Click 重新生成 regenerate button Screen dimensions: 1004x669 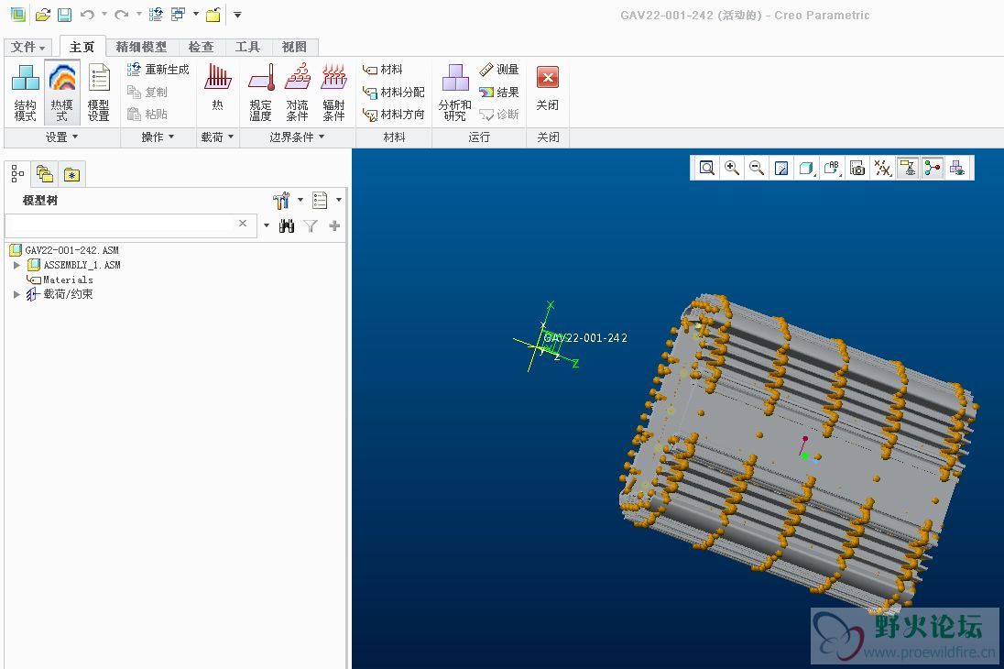pos(158,70)
